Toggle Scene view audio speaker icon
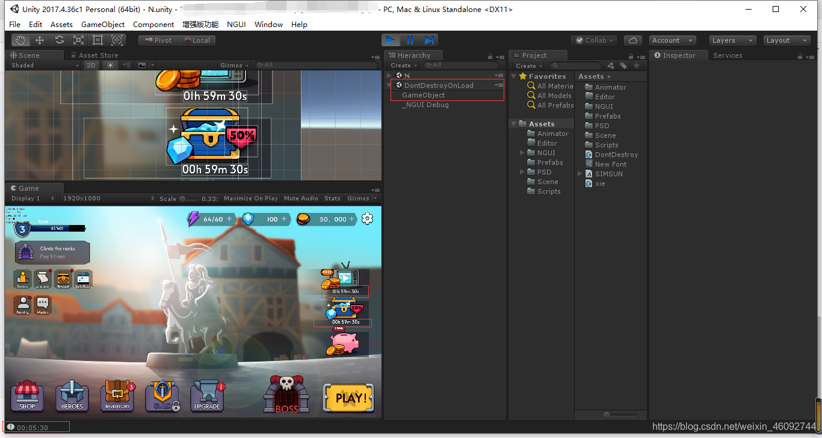The width and height of the screenshot is (822, 438). [126, 65]
